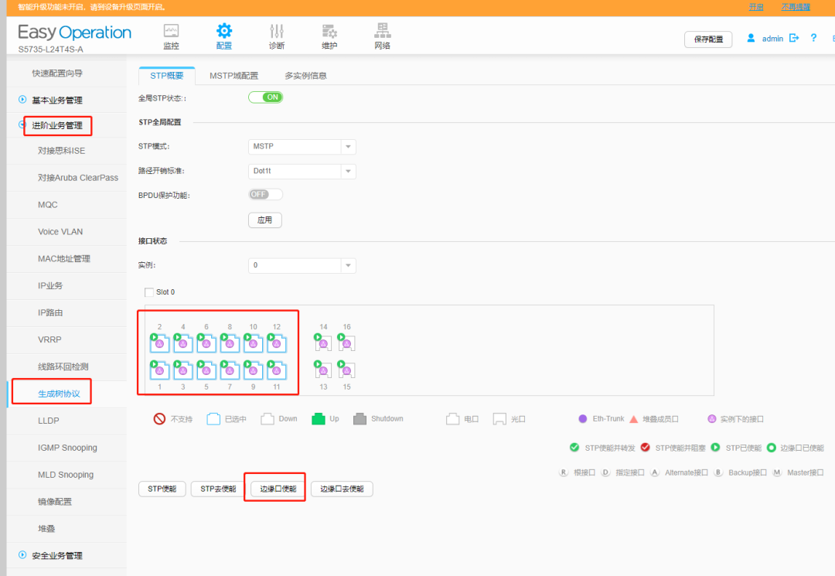Select port 3 icon
The width and height of the screenshot is (835, 576).
click(182, 370)
